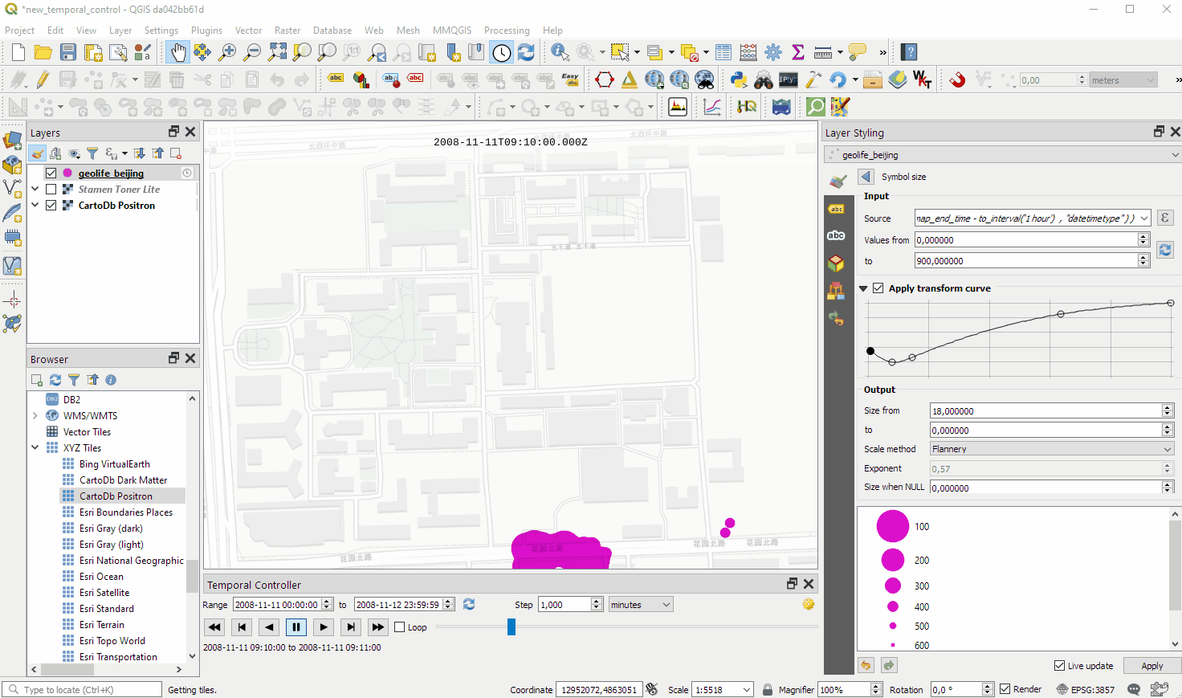Create a new project with the toolbar icon
The image size is (1182, 698).
[18, 53]
